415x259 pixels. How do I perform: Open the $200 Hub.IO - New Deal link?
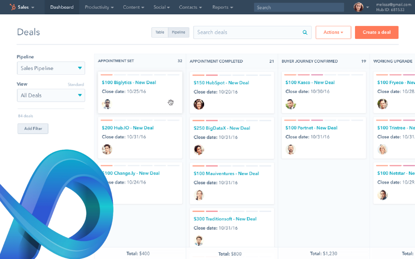pos(128,128)
